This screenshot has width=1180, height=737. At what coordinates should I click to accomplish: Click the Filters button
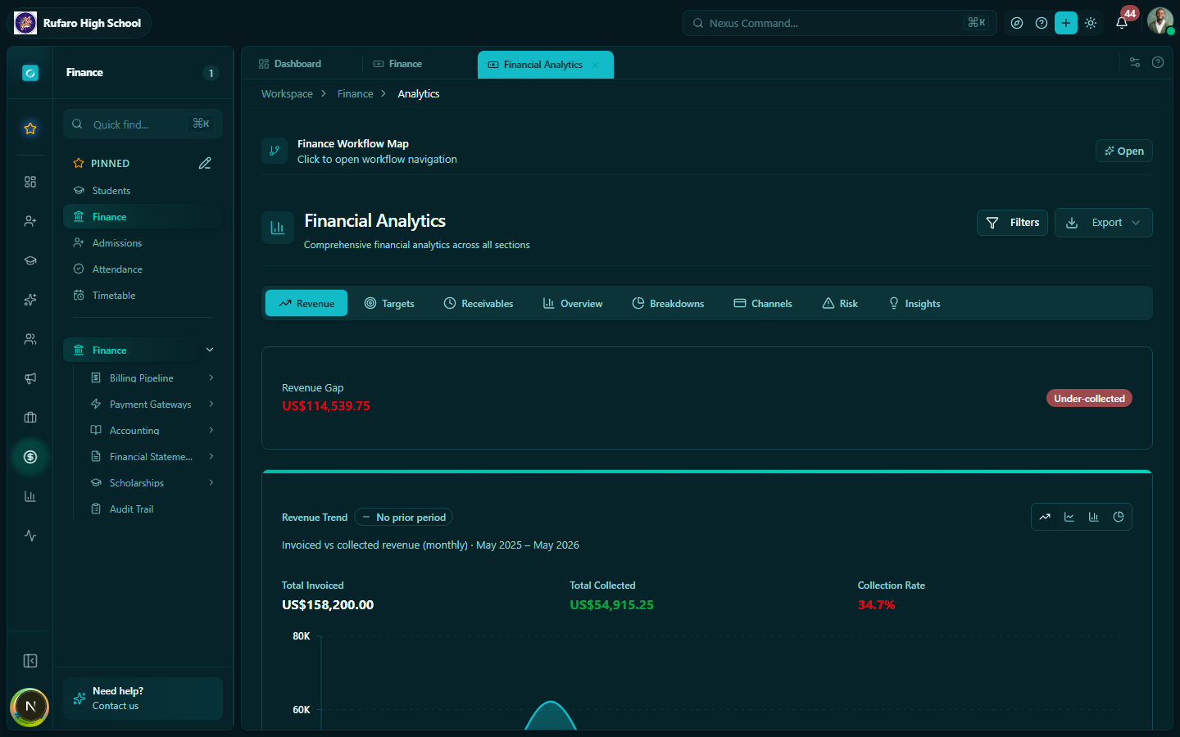[x=1012, y=223]
